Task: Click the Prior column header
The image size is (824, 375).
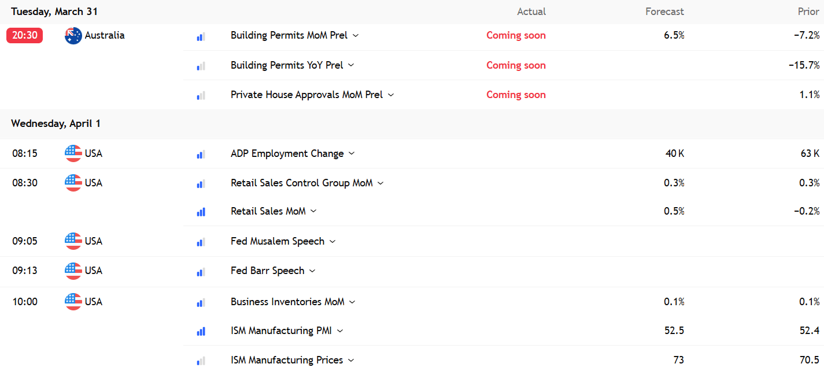Action: 808,12
